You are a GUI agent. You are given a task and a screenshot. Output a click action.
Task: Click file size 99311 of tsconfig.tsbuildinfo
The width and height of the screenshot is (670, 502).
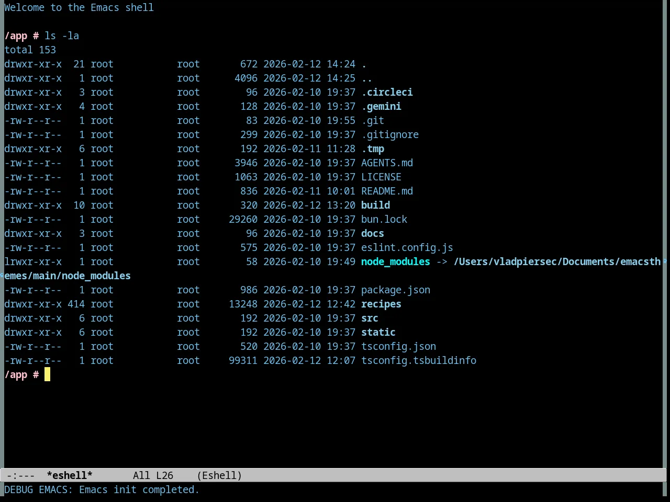[x=243, y=360]
